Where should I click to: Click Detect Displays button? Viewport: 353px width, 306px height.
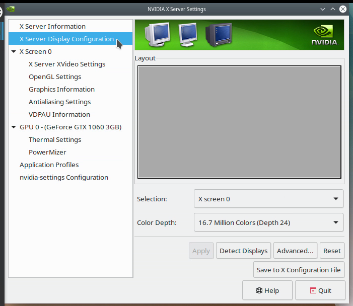point(243,251)
